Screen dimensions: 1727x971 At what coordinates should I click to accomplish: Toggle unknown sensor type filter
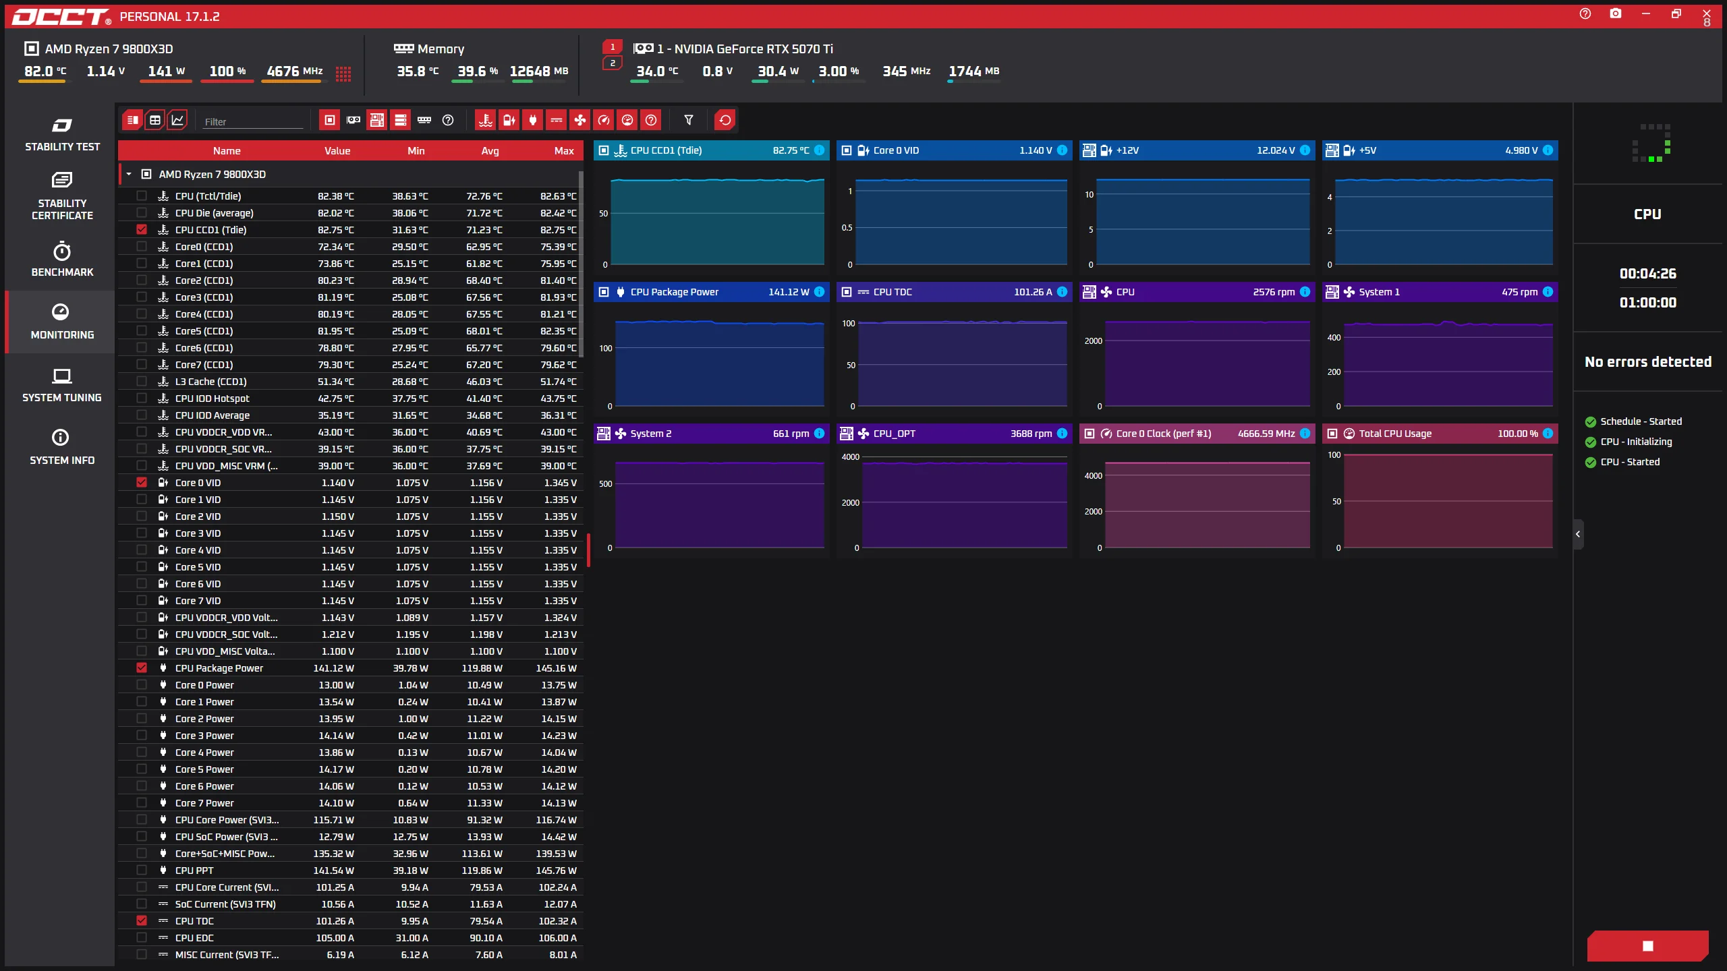[x=651, y=120]
